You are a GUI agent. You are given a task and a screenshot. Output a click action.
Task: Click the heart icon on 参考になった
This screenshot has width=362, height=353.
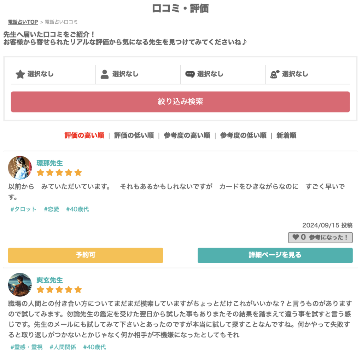click(x=296, y=237)
